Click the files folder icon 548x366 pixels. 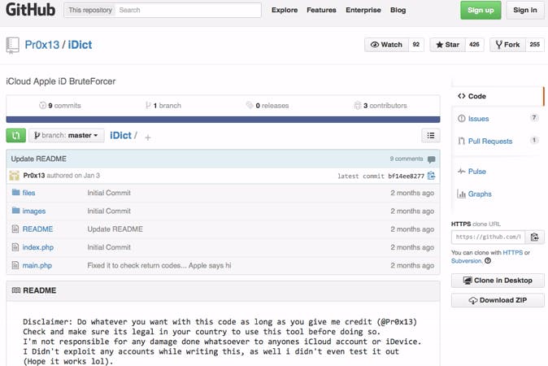[15, 192]
